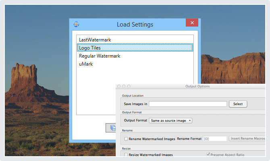Enable Rename Watermarked Images checkbox

[126, 139]
